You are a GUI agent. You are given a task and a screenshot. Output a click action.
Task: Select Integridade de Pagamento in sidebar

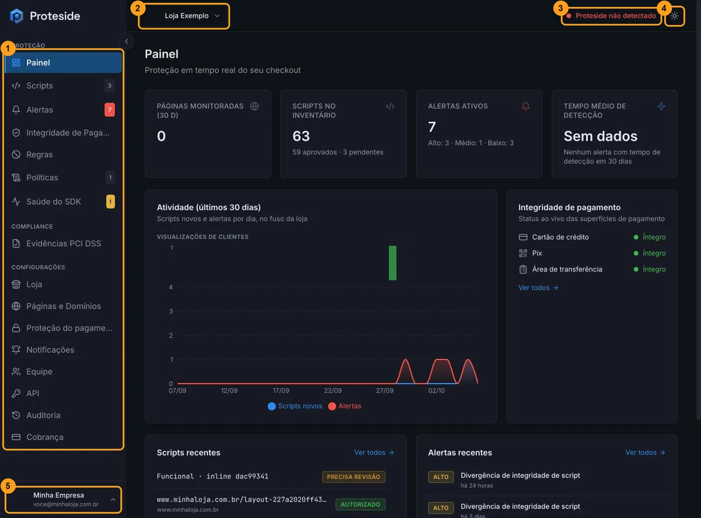click(x=63, y=133)
